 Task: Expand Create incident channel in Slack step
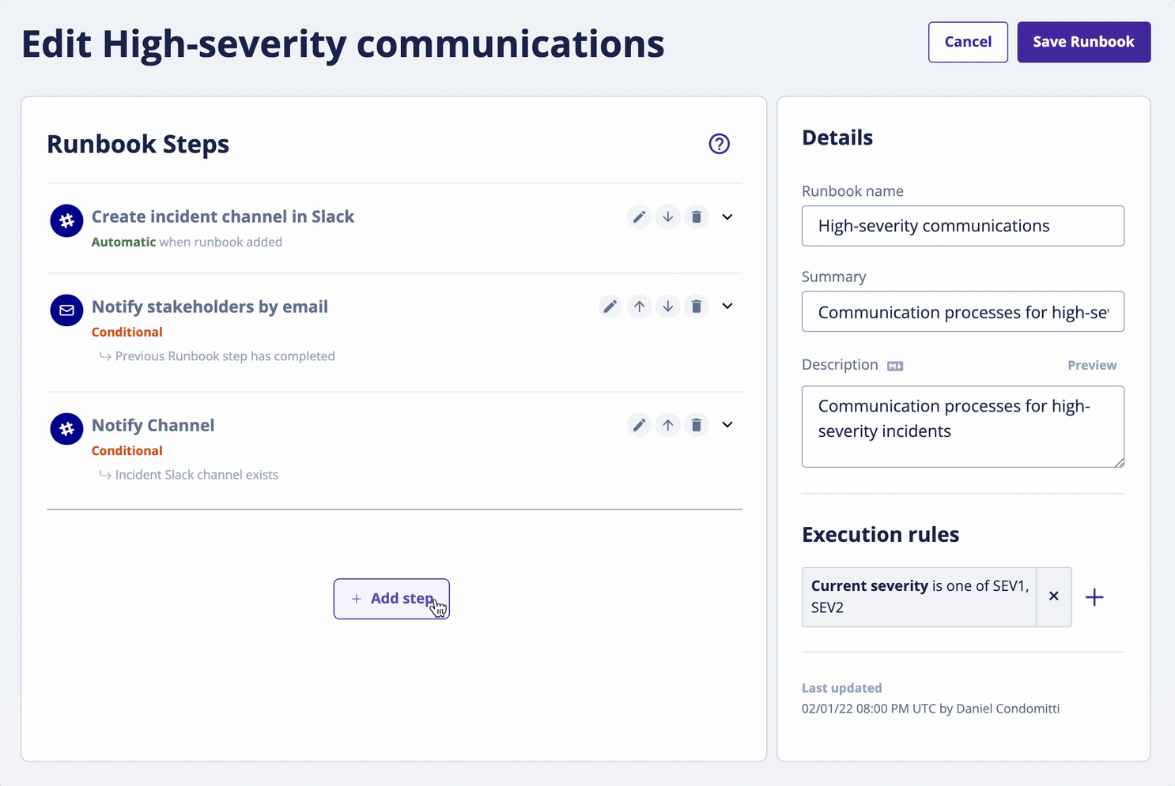click(727, 216)
